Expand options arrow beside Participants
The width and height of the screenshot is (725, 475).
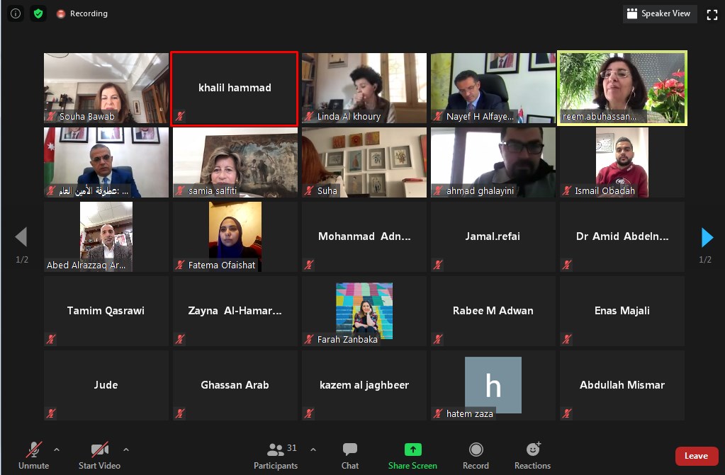[x=313, y=450]
